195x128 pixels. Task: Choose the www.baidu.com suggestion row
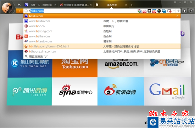click(x=102, y=21)
